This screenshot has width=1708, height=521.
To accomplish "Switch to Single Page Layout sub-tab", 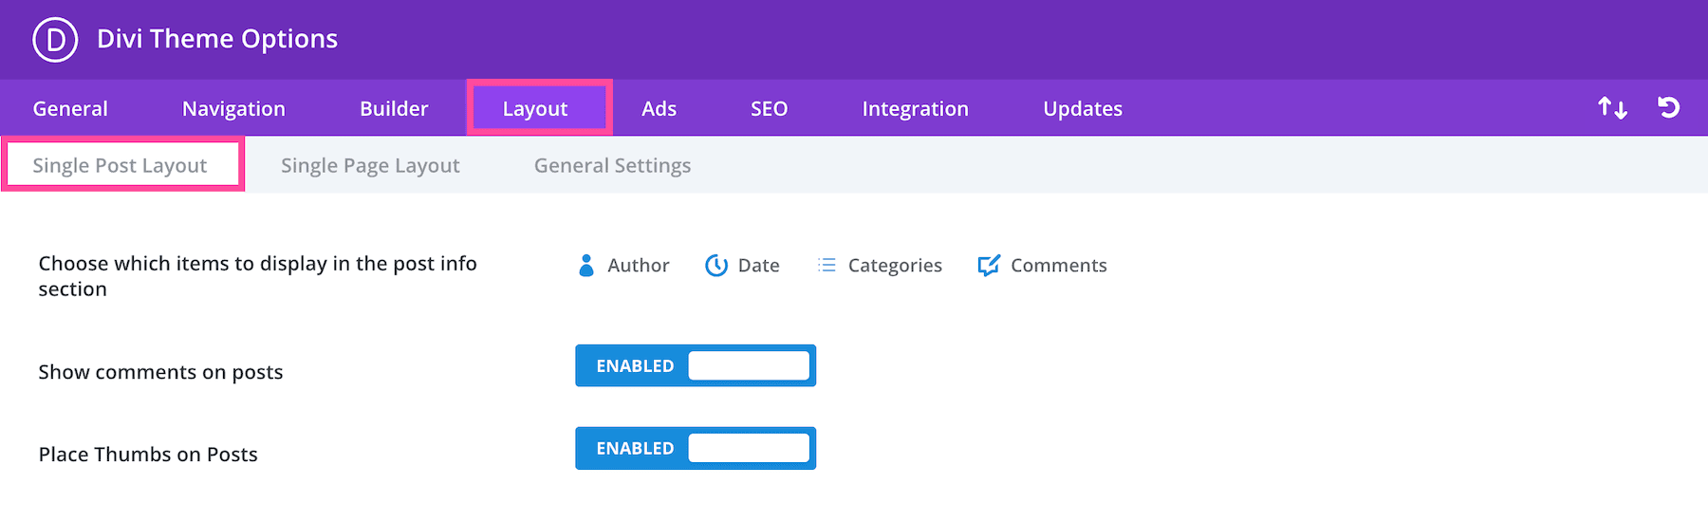I will tap(370, 166).
